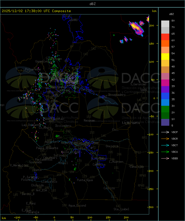Viewport: 185px width, 221px height.
Task: Click the Agua_Escond place label
Action: [77, 206]
